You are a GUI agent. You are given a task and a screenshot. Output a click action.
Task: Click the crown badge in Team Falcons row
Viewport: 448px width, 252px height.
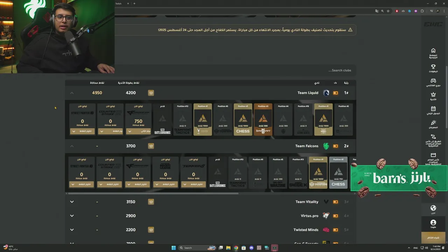(x=151, y=146)
